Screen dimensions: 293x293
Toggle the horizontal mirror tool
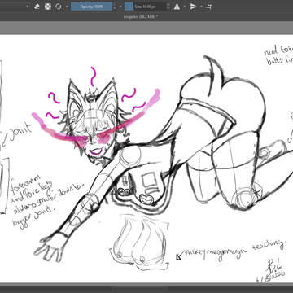(x=177, y=7)
